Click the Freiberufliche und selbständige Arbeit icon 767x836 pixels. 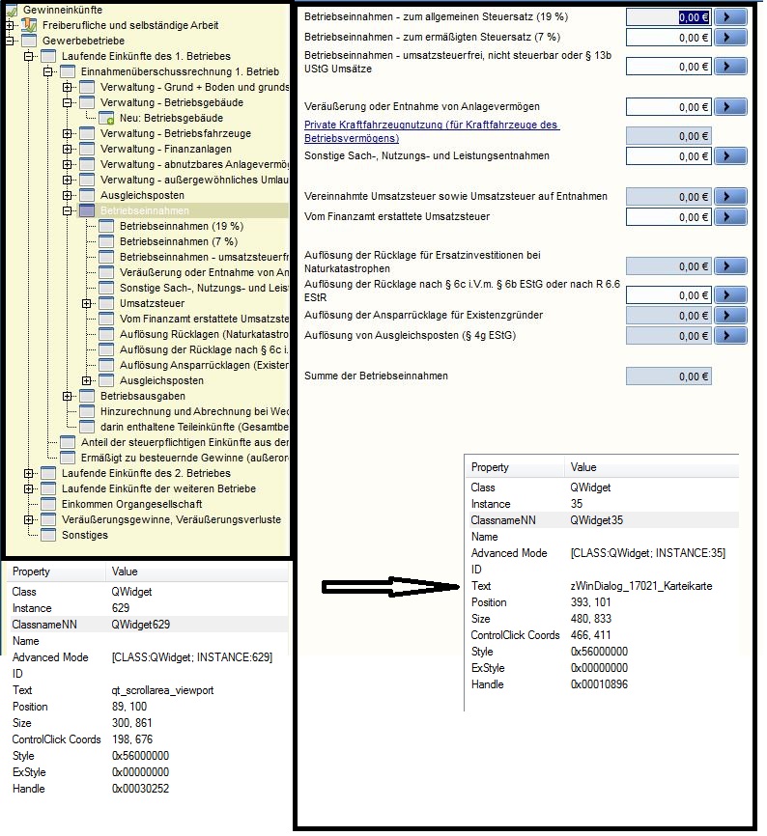(x=30, y=25)
